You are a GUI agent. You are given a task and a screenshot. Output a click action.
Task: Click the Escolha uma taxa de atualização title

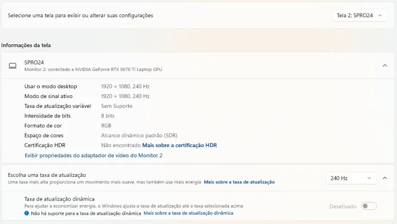coord(47,175)
